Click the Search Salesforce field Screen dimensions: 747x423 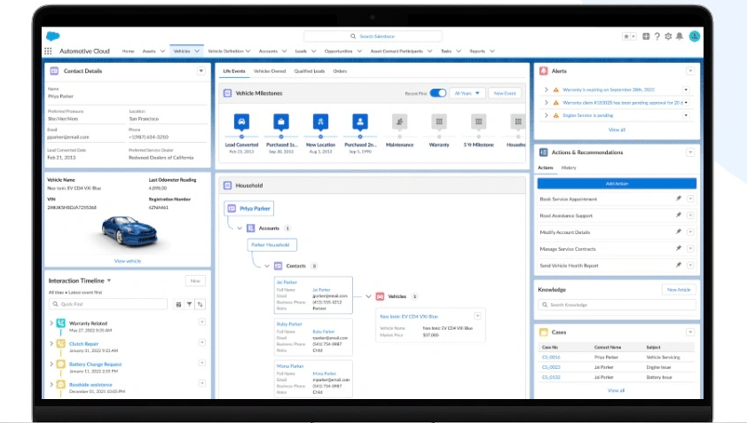373,36
